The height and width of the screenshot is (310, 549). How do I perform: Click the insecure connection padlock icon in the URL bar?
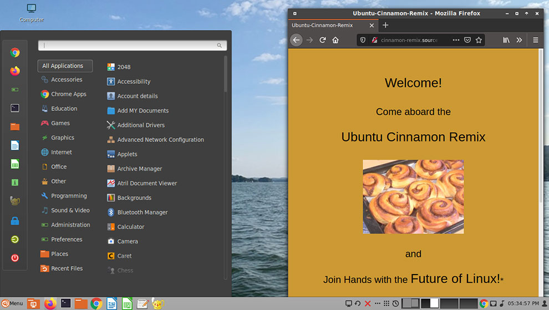(374, 40)
